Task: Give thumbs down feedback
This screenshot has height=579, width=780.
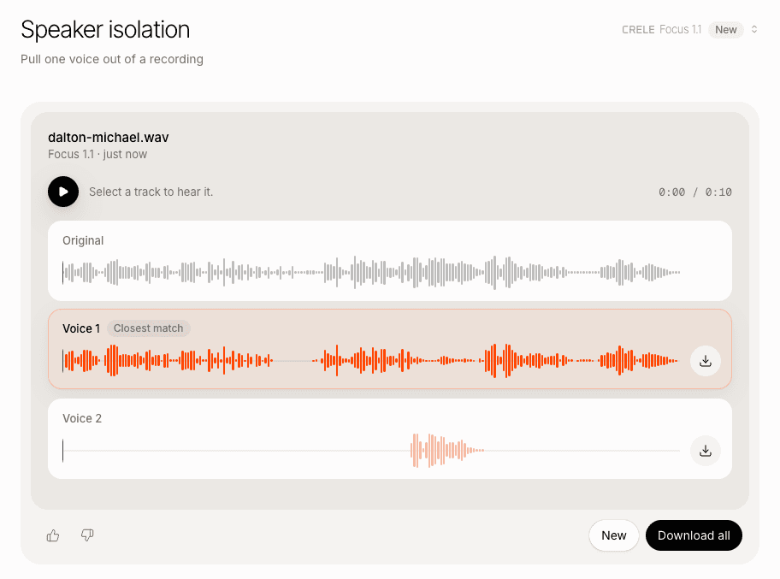Action: point(87,535)
